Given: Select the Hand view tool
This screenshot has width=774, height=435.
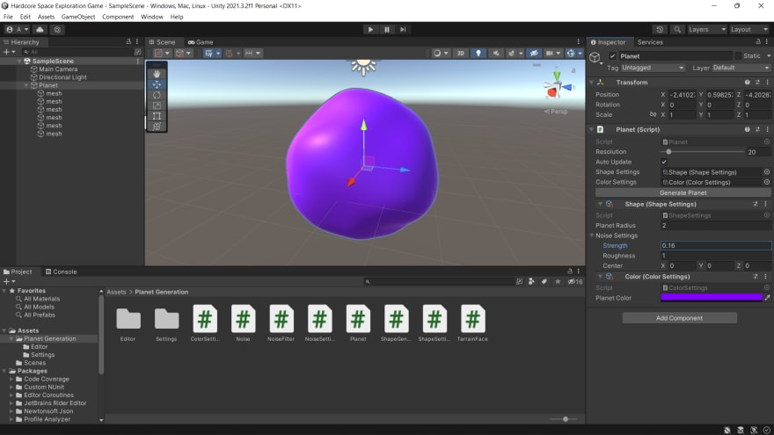Looking at the screenshot, I should (157, 74).
